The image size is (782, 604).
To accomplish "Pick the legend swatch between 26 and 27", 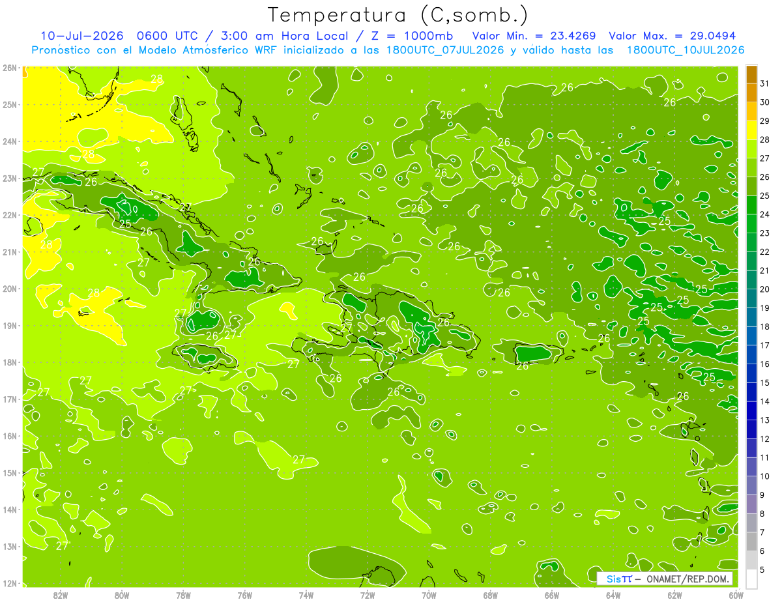I will (751, 168).
